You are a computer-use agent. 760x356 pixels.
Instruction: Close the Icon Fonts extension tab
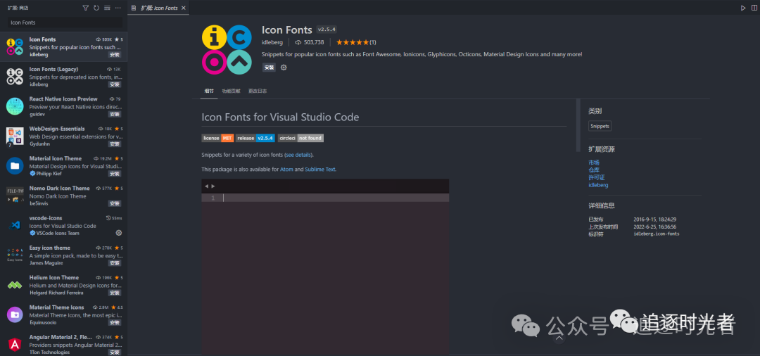pos(183,8)
